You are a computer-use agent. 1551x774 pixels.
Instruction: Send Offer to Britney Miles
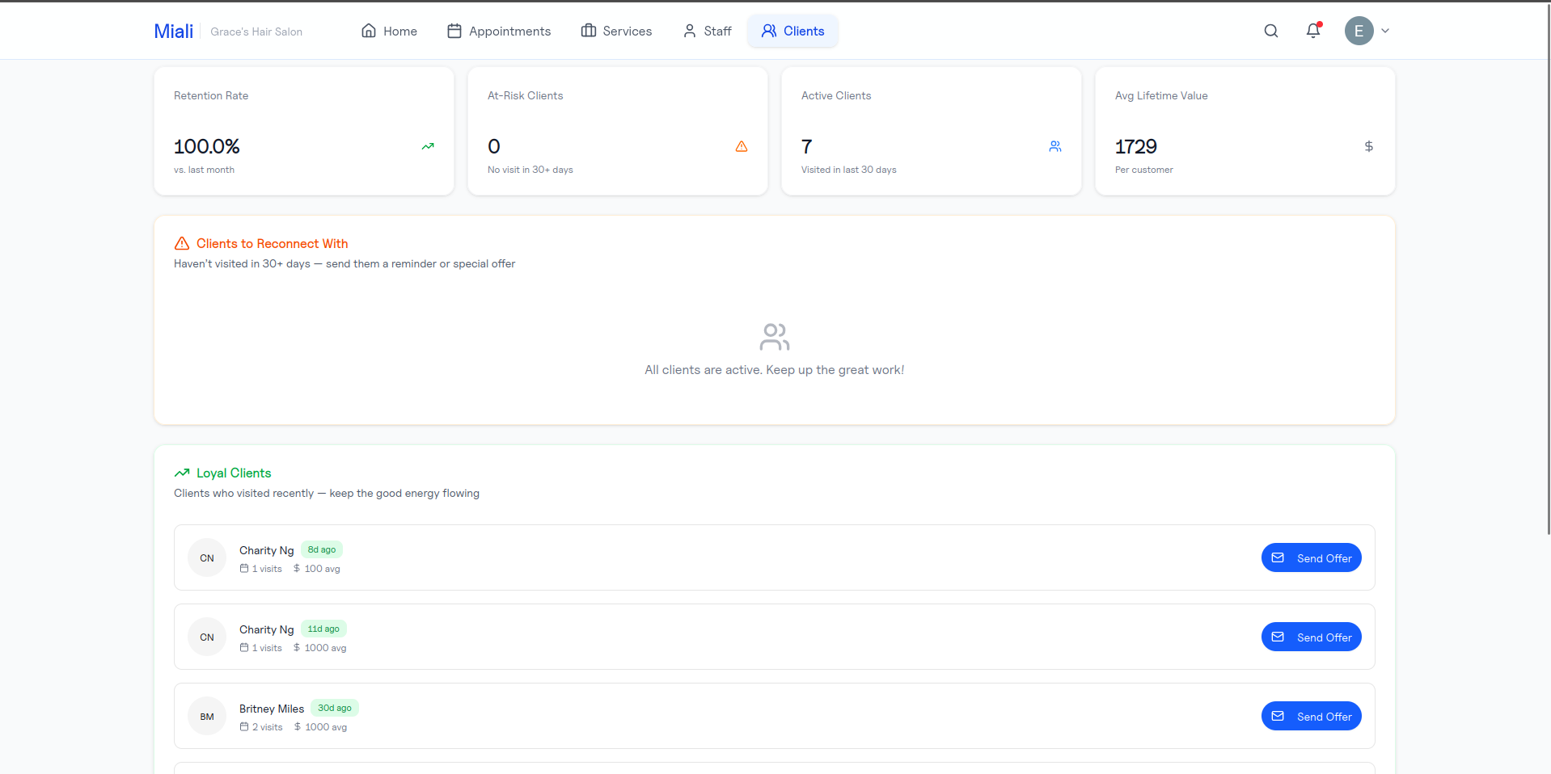1311,716
